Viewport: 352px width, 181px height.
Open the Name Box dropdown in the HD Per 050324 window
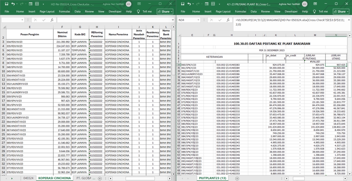click(22, 20)
